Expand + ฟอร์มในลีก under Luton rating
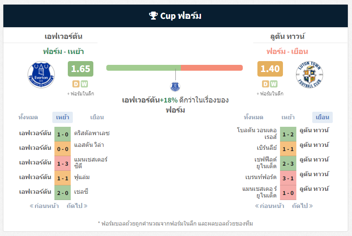The image size is (352, 236). coord(270,94)
